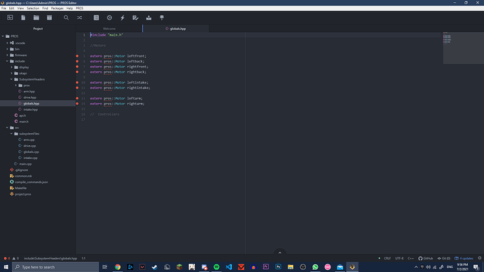Screen dimensions: 484x272
Task: Click the build checkmark toolbar icon
Action: coord(135,18)
